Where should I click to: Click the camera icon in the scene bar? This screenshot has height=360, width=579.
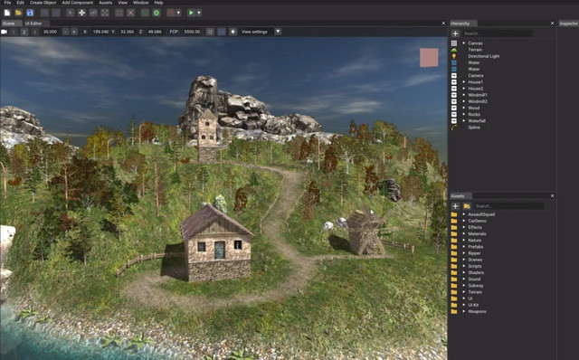(4, 32)
